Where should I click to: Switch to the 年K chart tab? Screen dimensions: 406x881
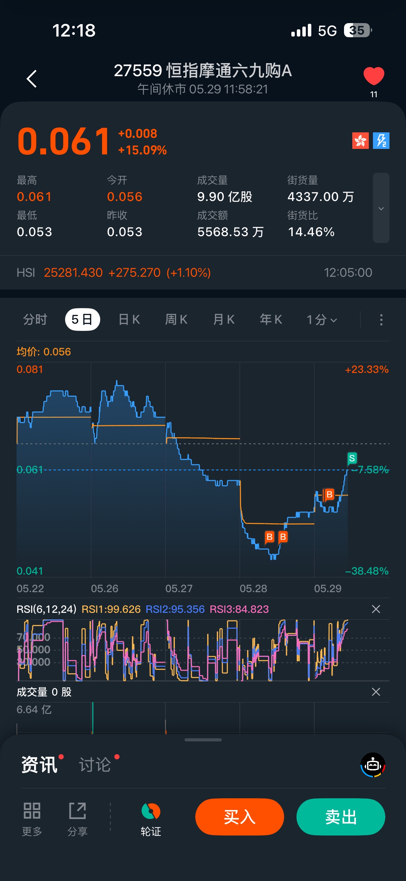click(271, 320)
